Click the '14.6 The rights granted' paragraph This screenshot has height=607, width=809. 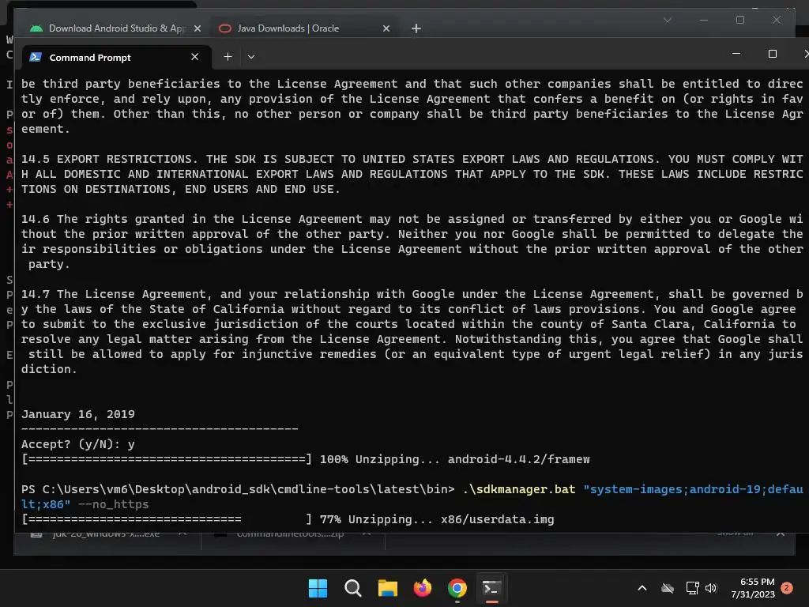click(x=412, y=242)
